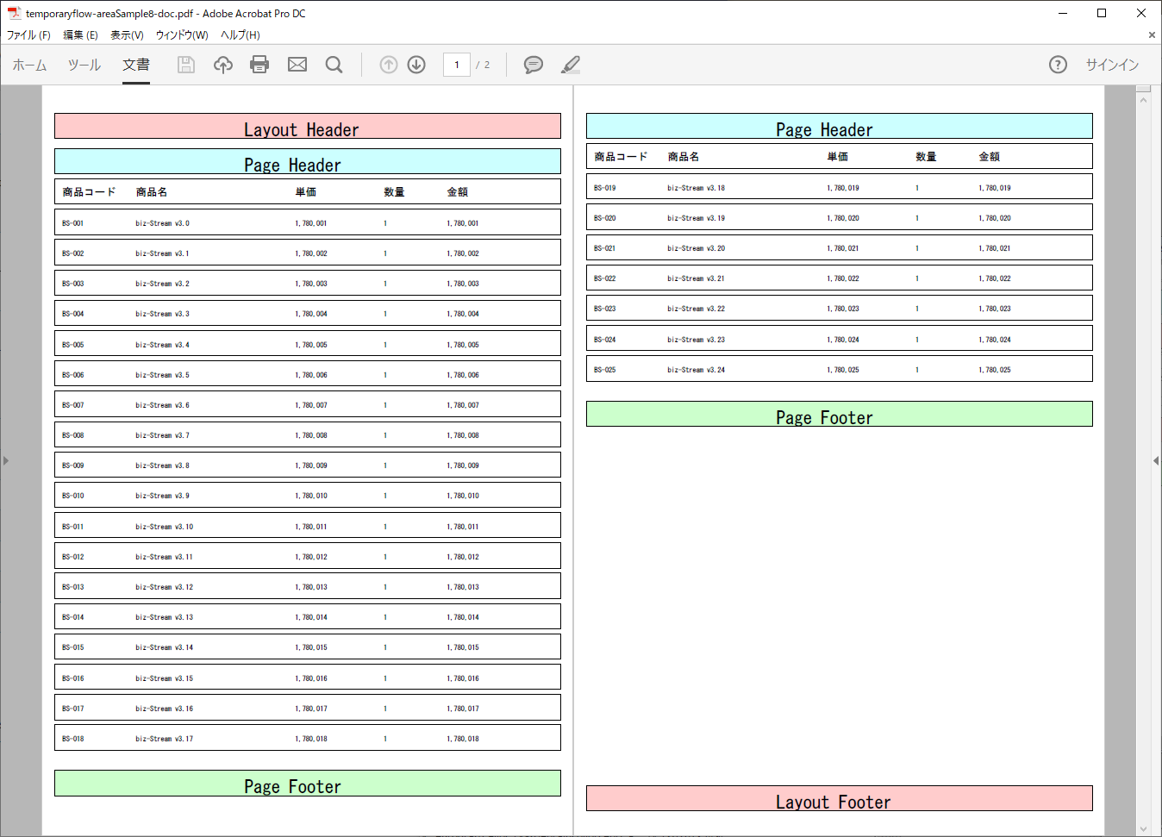Expand the right tools pane arrow
1162x837 pixels.
point(1156,461)
